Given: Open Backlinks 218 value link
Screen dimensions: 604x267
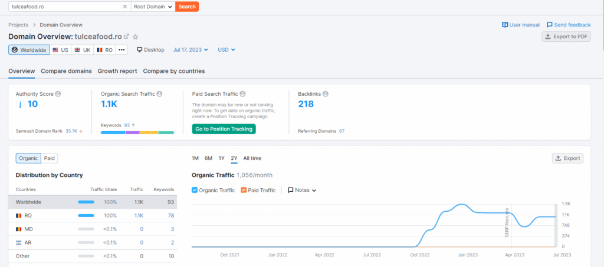Looking at the screenshot, I should coord(306,104).
